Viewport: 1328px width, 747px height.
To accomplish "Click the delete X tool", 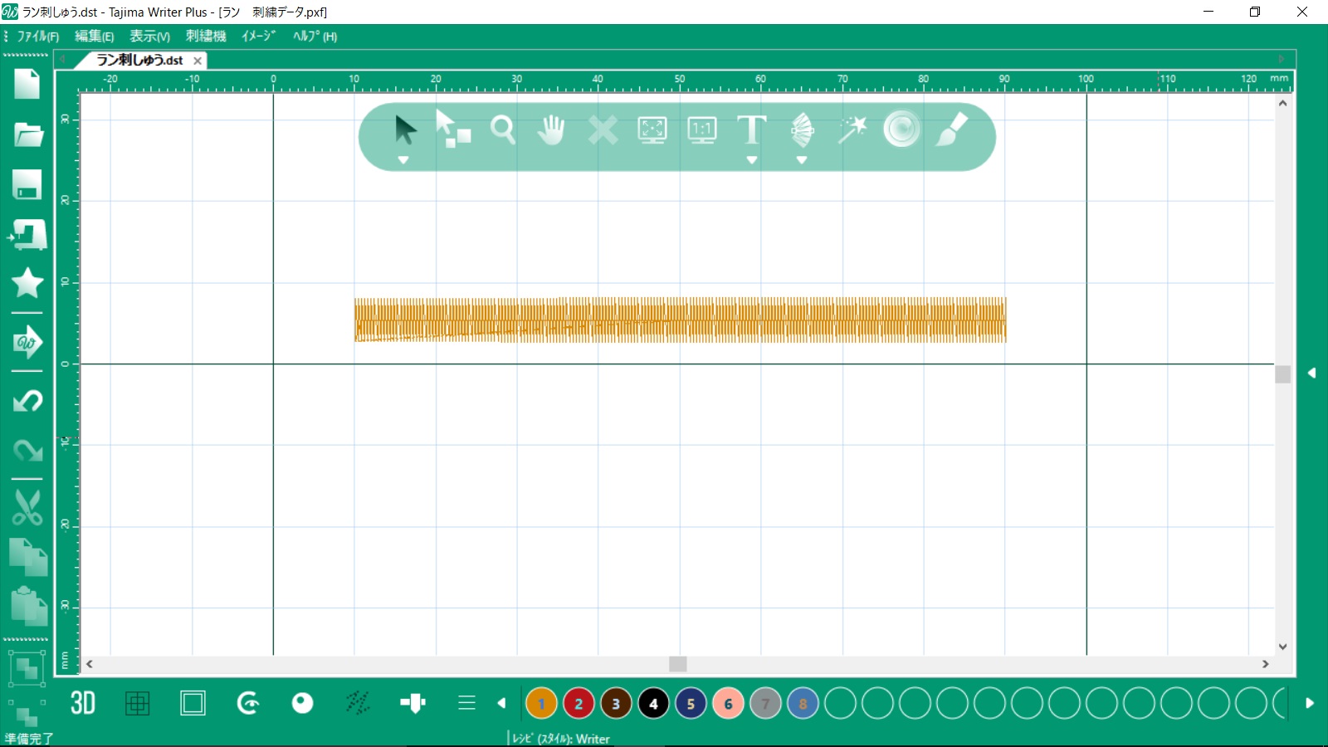I will click(x=603, y=129).
